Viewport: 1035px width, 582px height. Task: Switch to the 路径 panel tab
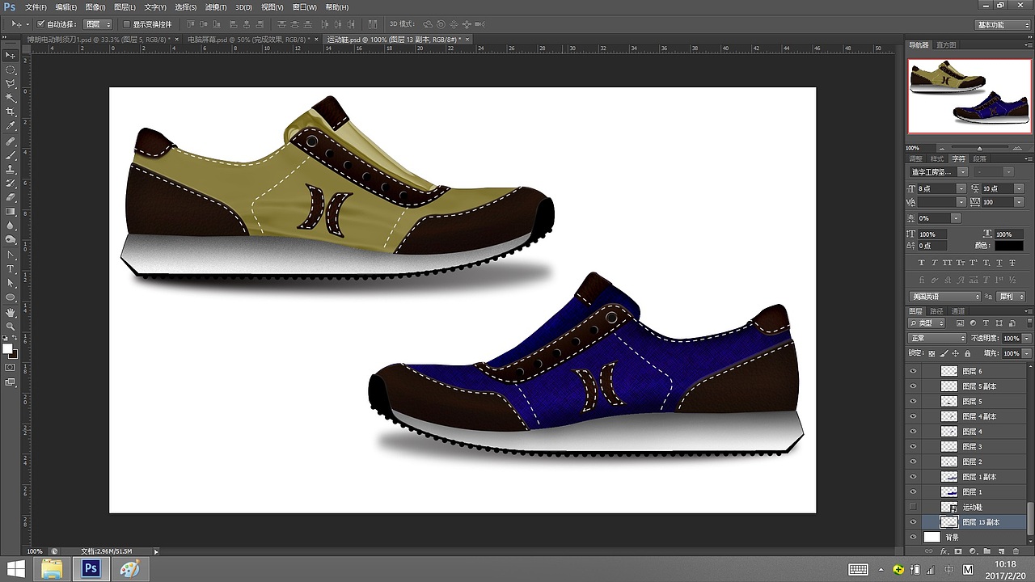click(937, 311)
